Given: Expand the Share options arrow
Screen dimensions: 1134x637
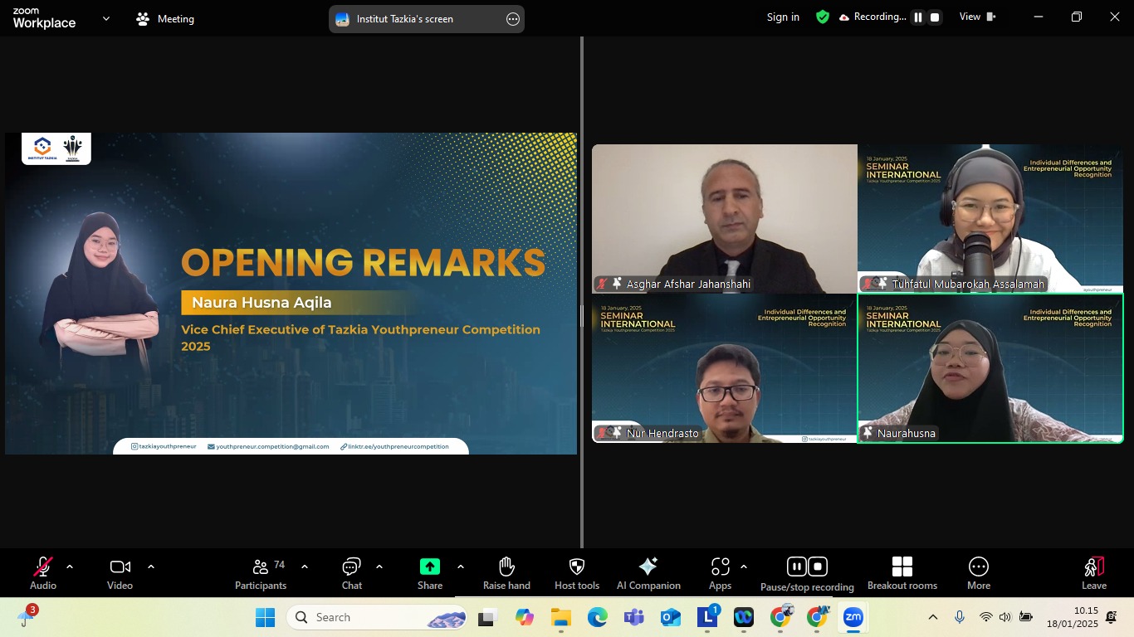Looking at the screenshot, I should (461, 567).
